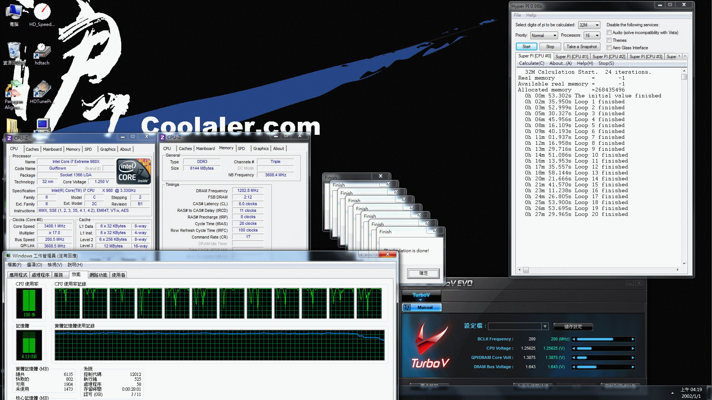Click Take a Snapshot button
This screenshot has width=712, height=400.
(x=581, y=47)
